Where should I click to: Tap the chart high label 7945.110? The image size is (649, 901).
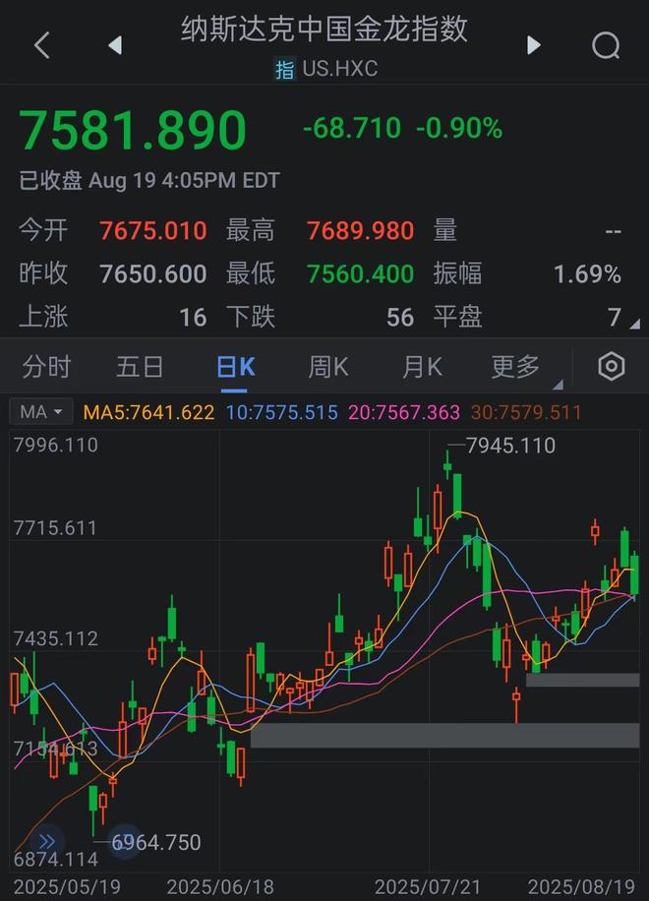coord(510,446)
